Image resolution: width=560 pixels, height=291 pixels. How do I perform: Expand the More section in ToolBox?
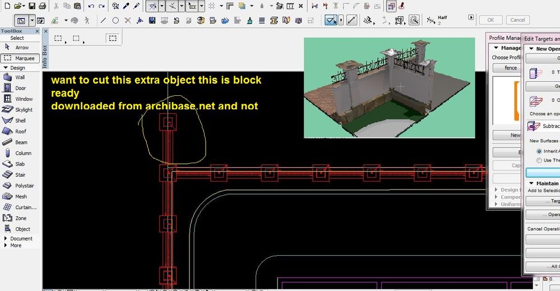pos(6,245)
